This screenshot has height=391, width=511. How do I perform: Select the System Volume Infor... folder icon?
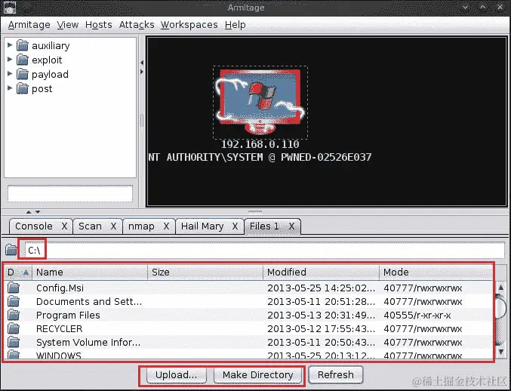click(x=14, y=343)
